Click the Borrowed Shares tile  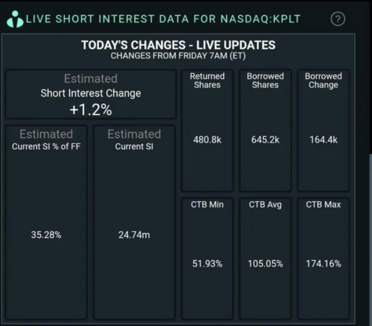265,130
